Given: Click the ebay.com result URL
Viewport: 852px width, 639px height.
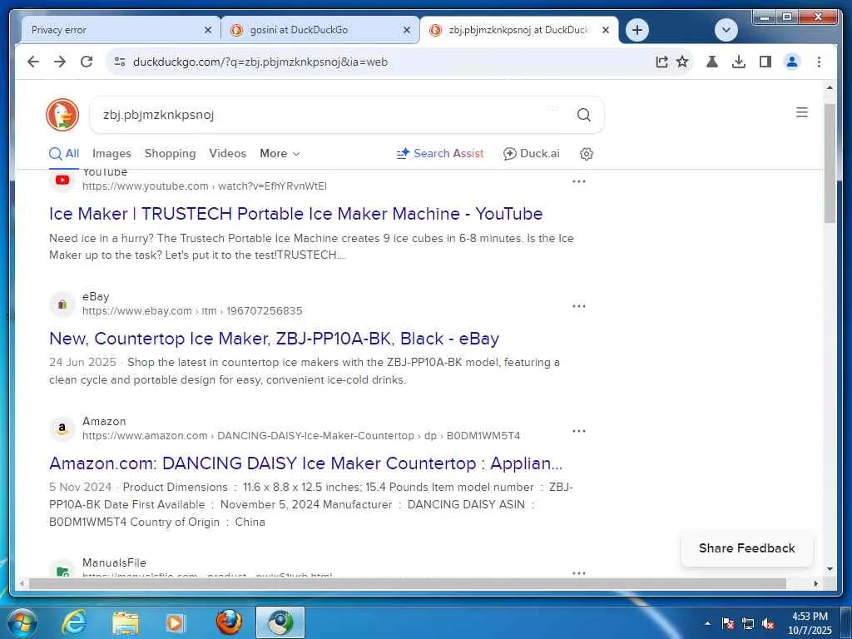Looking at the screenshot, I should point(192,311).
